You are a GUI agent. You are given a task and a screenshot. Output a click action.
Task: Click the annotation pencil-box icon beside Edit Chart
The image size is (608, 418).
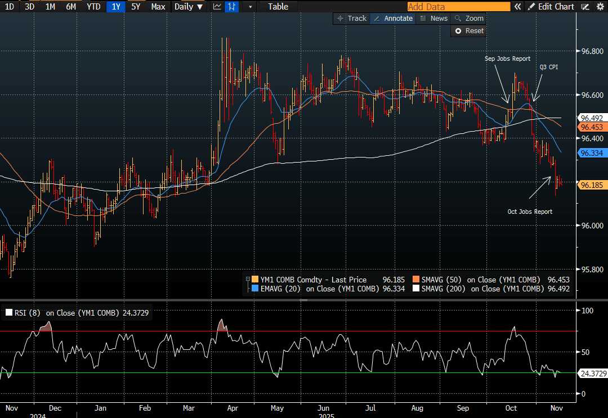click(x=585, y=7)
